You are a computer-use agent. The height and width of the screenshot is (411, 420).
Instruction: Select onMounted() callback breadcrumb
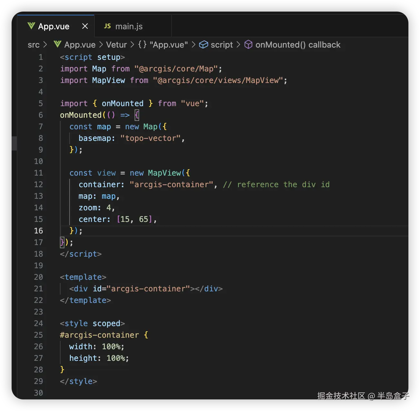click(298, 45)
